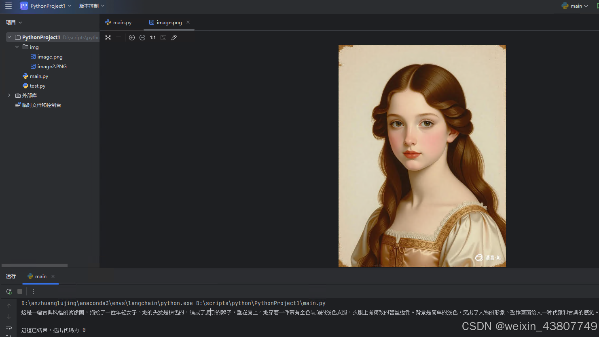Click the console up arrow
The width and height of the screenshot is (599, 337).
(x=9, y=306)
